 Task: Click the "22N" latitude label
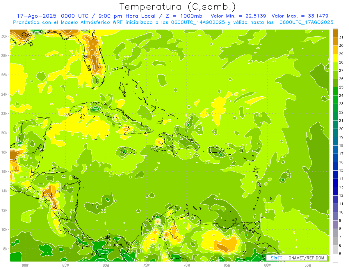point(4,113)
